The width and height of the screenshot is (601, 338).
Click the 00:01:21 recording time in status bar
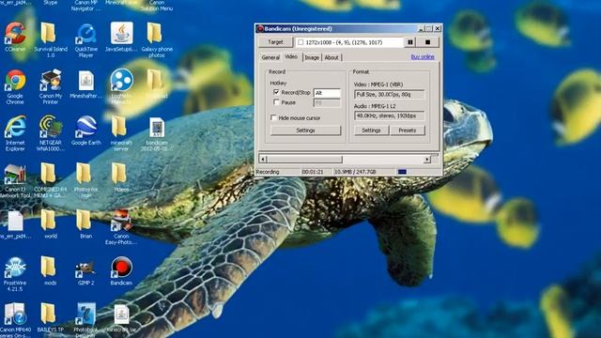click(x=313, y=172)
